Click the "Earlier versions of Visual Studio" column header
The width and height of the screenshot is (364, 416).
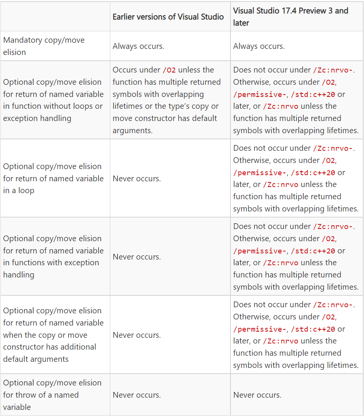(168, 17)
